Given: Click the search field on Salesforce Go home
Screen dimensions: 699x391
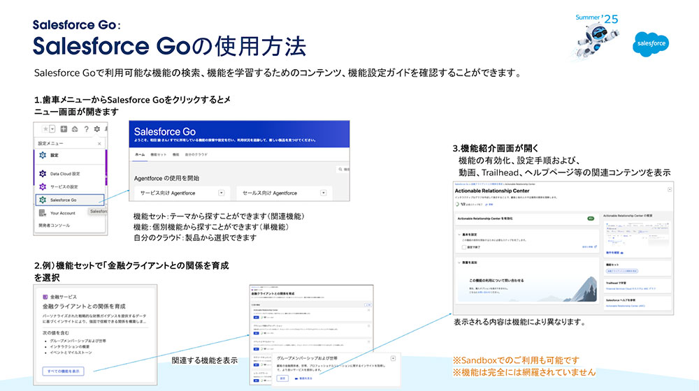Looking at the screenshot, I should (343, 169).
